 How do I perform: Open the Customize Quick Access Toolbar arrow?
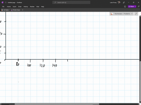[23, 10]
